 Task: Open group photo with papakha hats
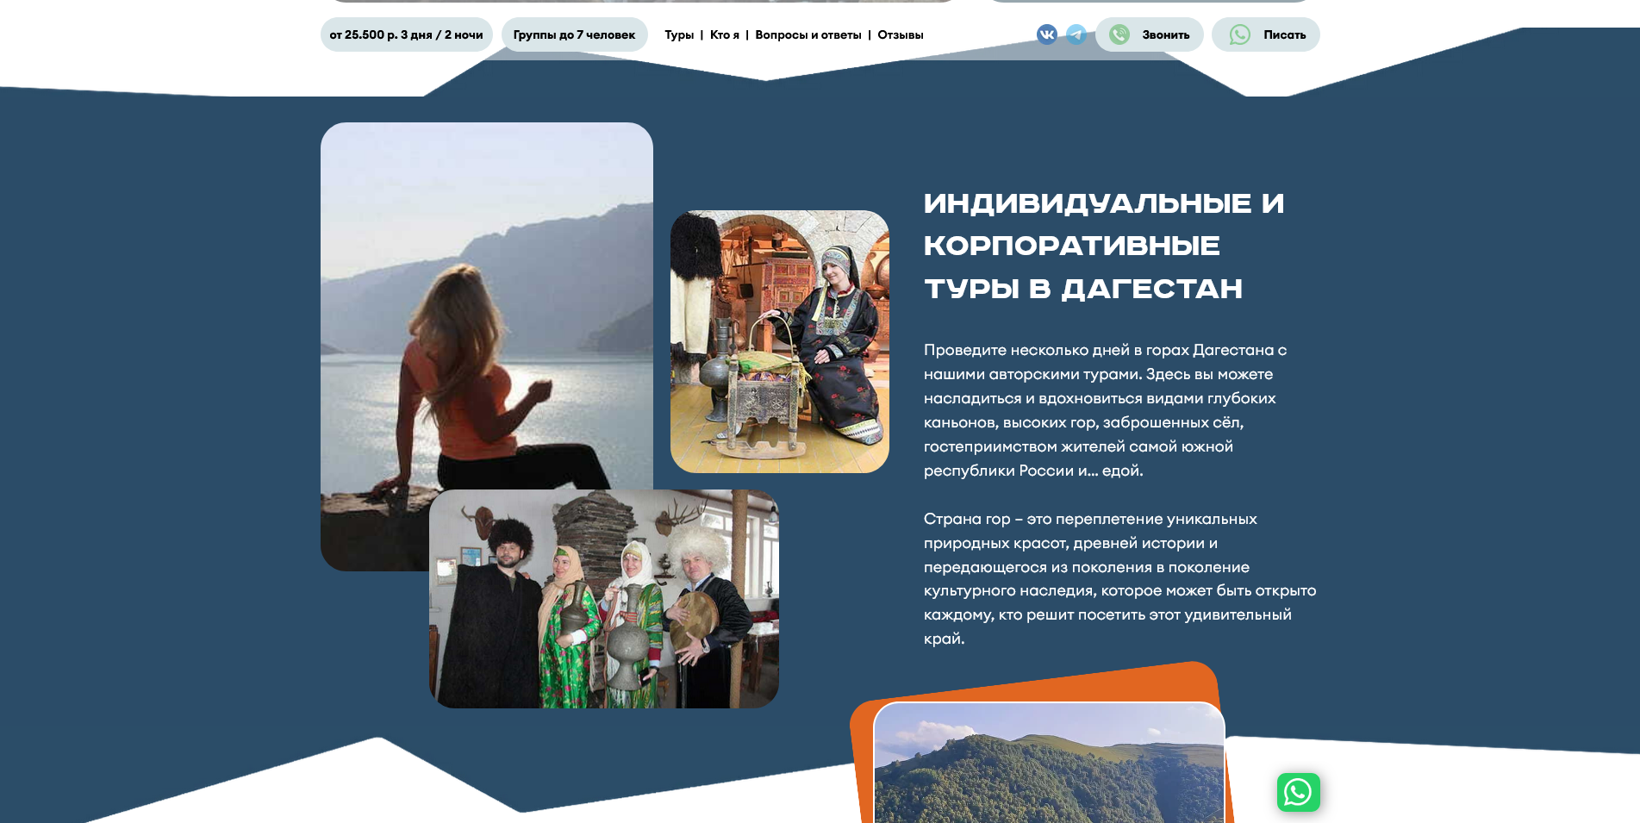pos(604,599)
